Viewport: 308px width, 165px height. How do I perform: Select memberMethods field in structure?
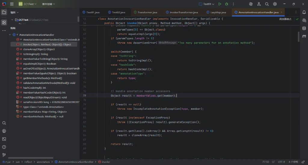(43, 117)
